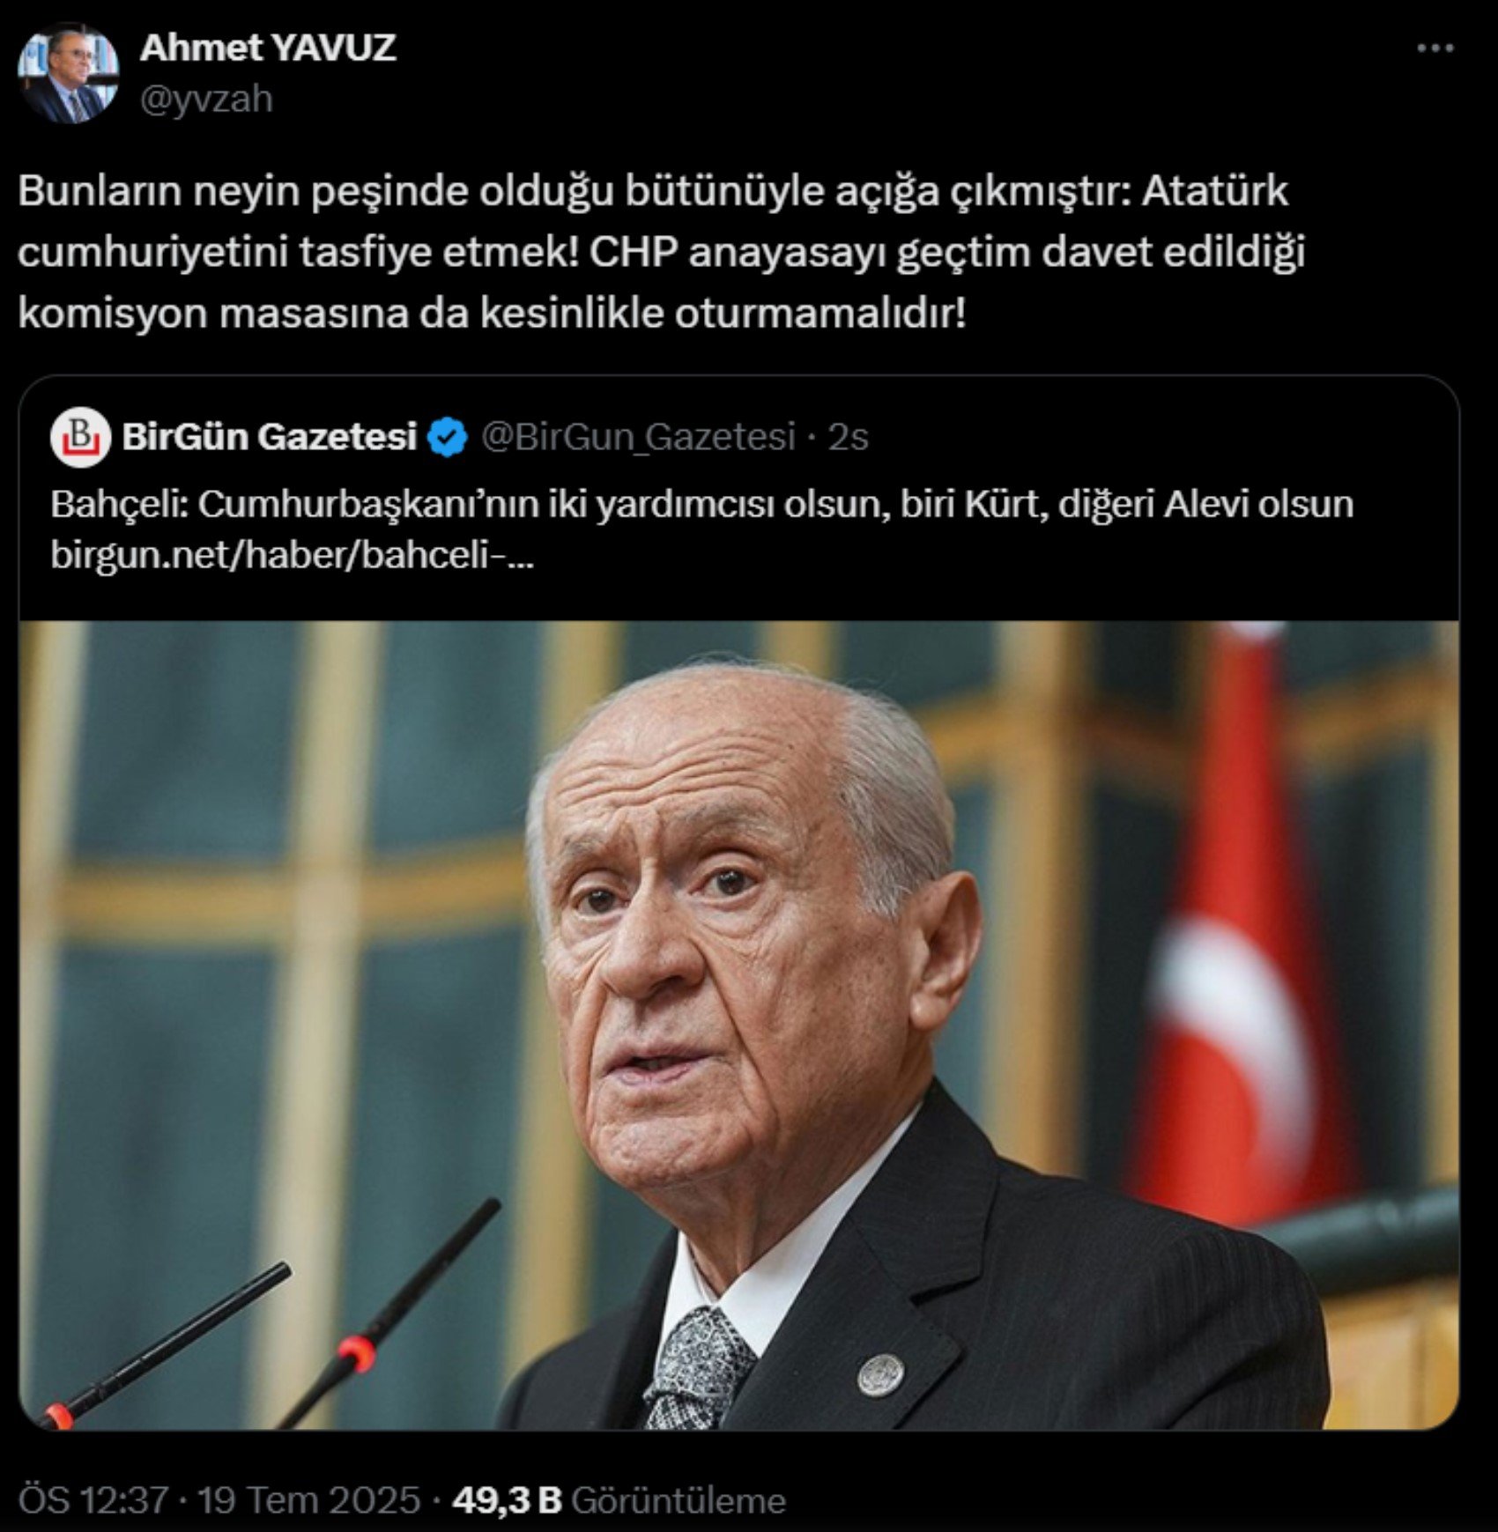Click the BirGün Gazetesi red B logo

80,437
